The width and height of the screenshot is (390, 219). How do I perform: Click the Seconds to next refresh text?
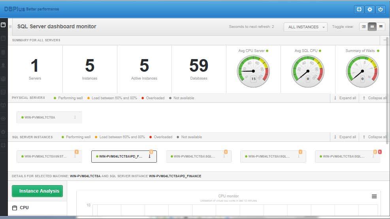(251, 27)
